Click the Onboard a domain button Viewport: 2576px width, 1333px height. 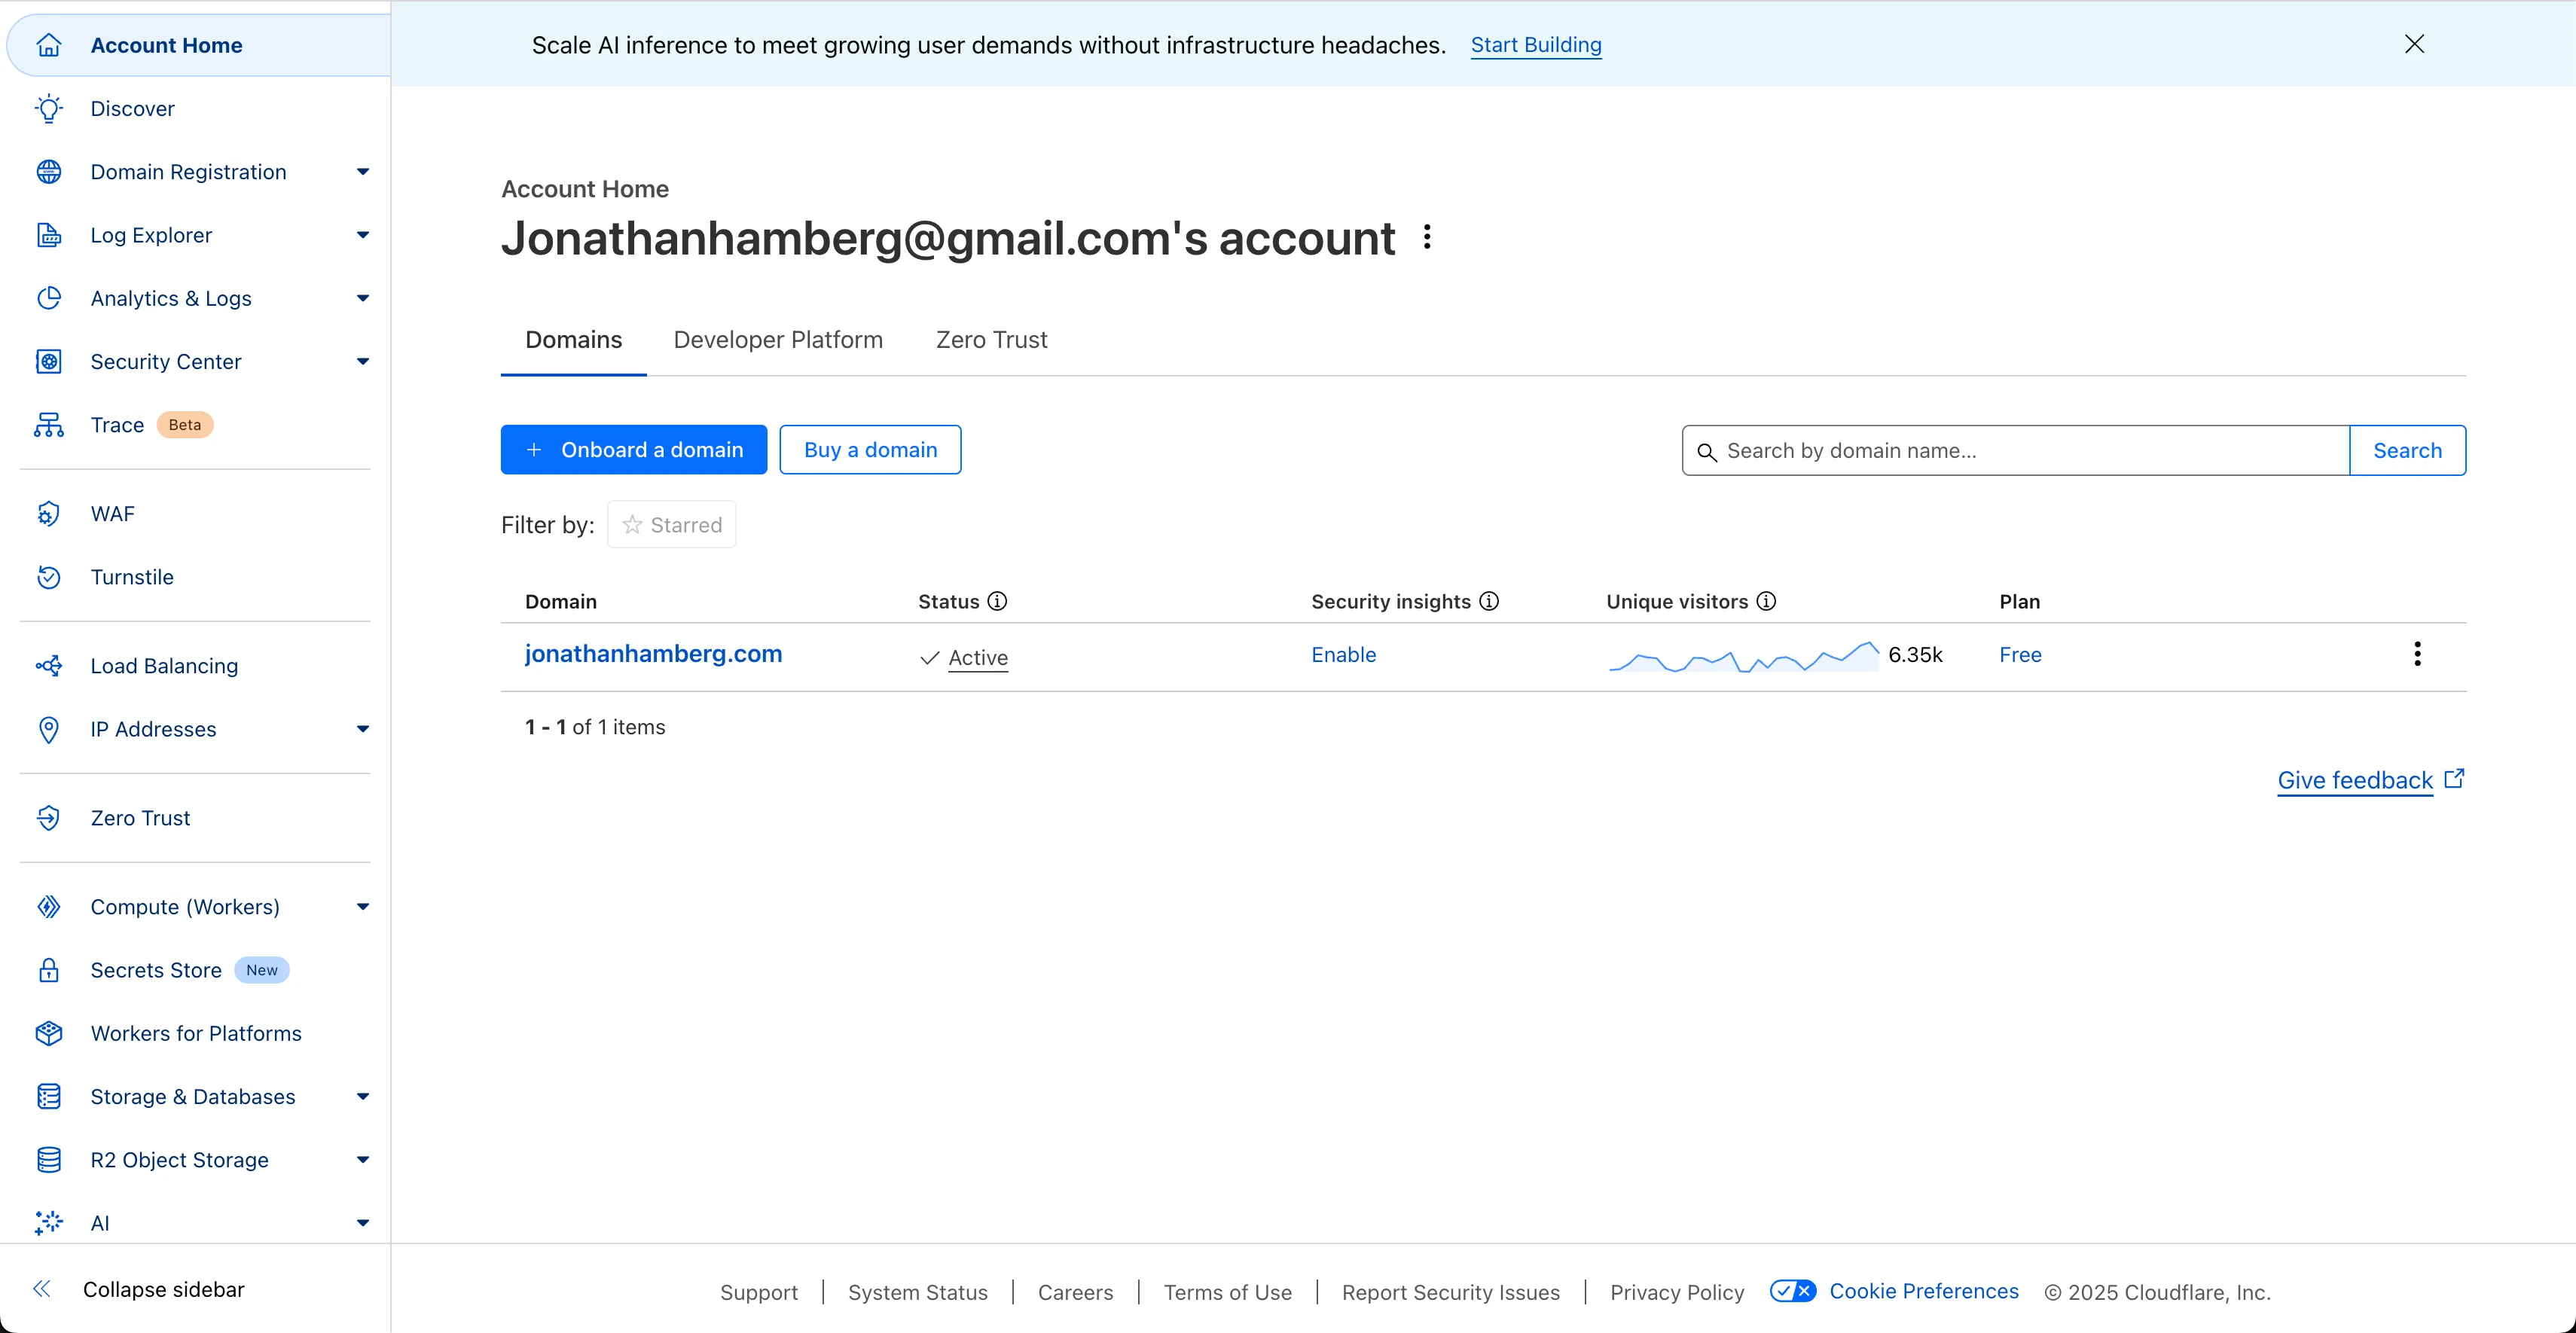click(634, 450)
